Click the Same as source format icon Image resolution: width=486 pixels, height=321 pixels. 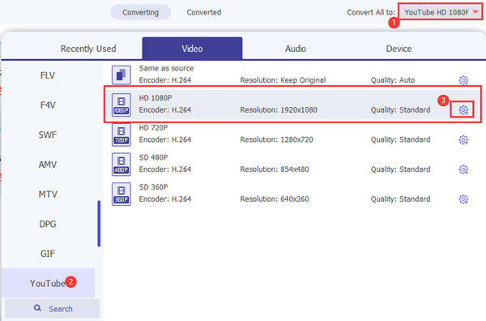(122, 75)
